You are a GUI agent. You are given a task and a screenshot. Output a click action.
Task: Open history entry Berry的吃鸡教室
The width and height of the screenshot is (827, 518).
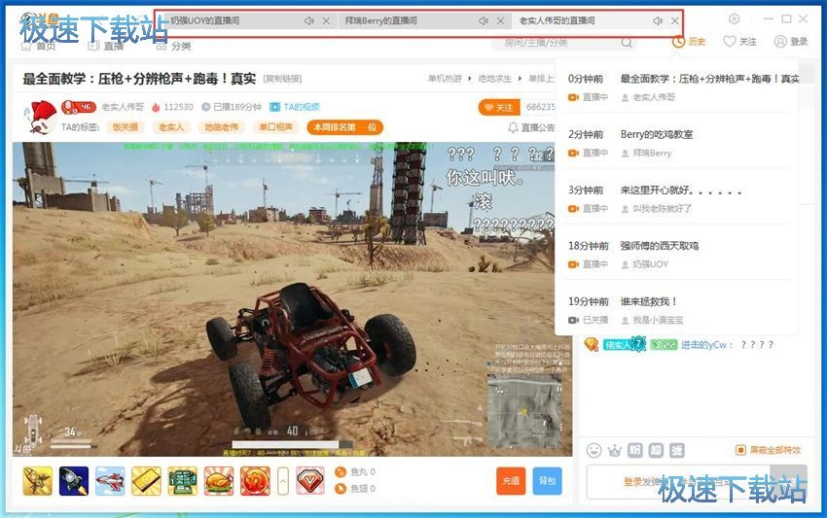676,143
